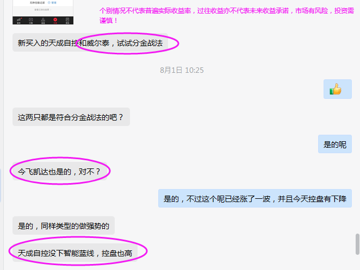Image resolution: width=360 pixels, height=270 pixels.
Task: Click the magenta risk disclaimer text
Action: pos(227,15)
